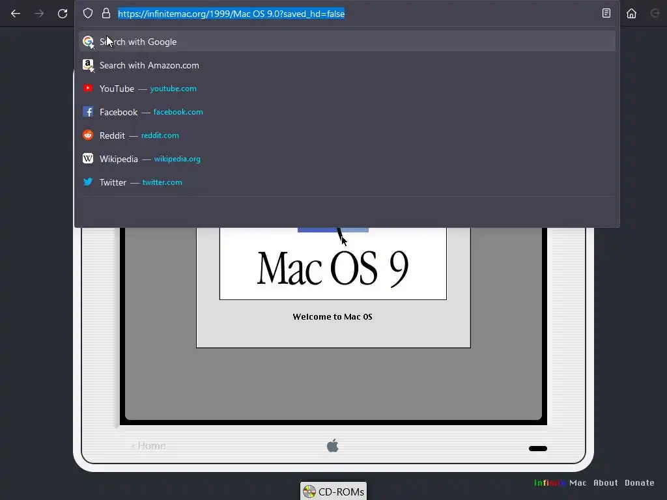This screenshot has width=667, height=500.
Task: Open the tracking protection shield icon
Action: (x=88, y=13)
